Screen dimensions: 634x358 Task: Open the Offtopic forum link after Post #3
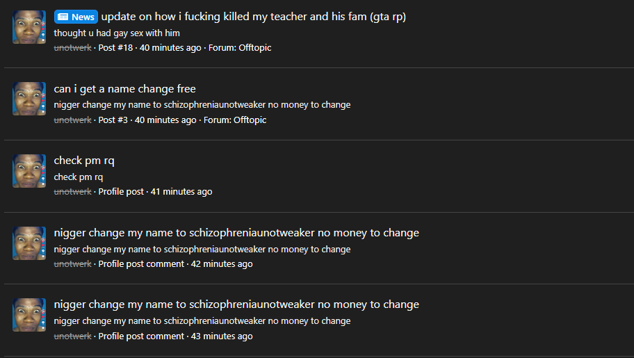pyautogui.click(x=250, y=120)
